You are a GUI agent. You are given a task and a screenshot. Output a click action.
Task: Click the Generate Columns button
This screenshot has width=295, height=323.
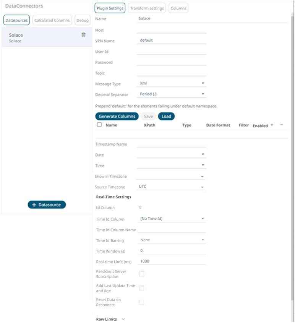[x=117, y=116]
